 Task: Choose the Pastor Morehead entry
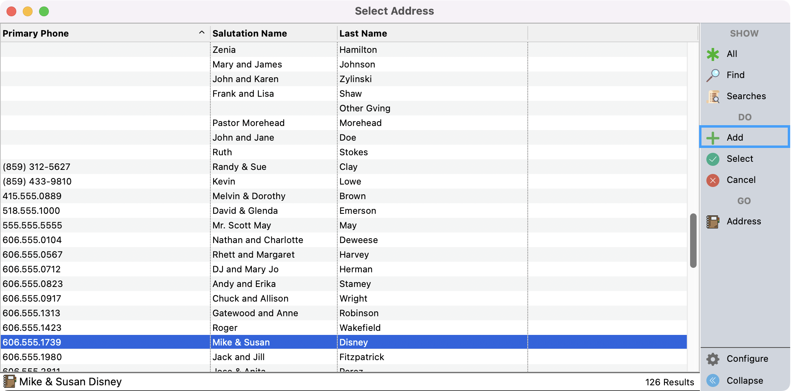click(248, 123)
